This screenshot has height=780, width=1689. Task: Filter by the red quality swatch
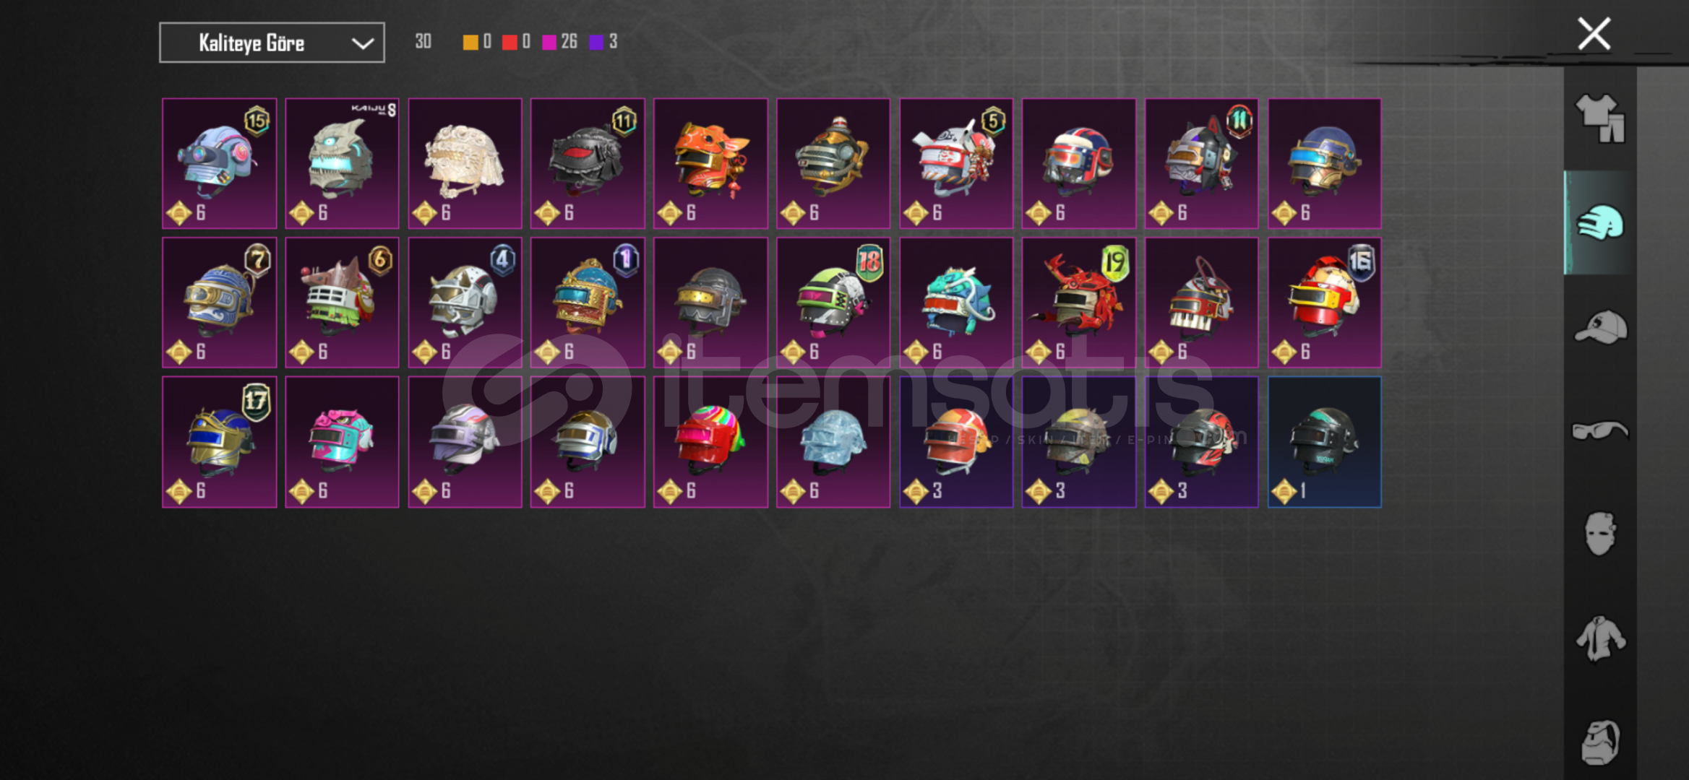tap(510, 42)
